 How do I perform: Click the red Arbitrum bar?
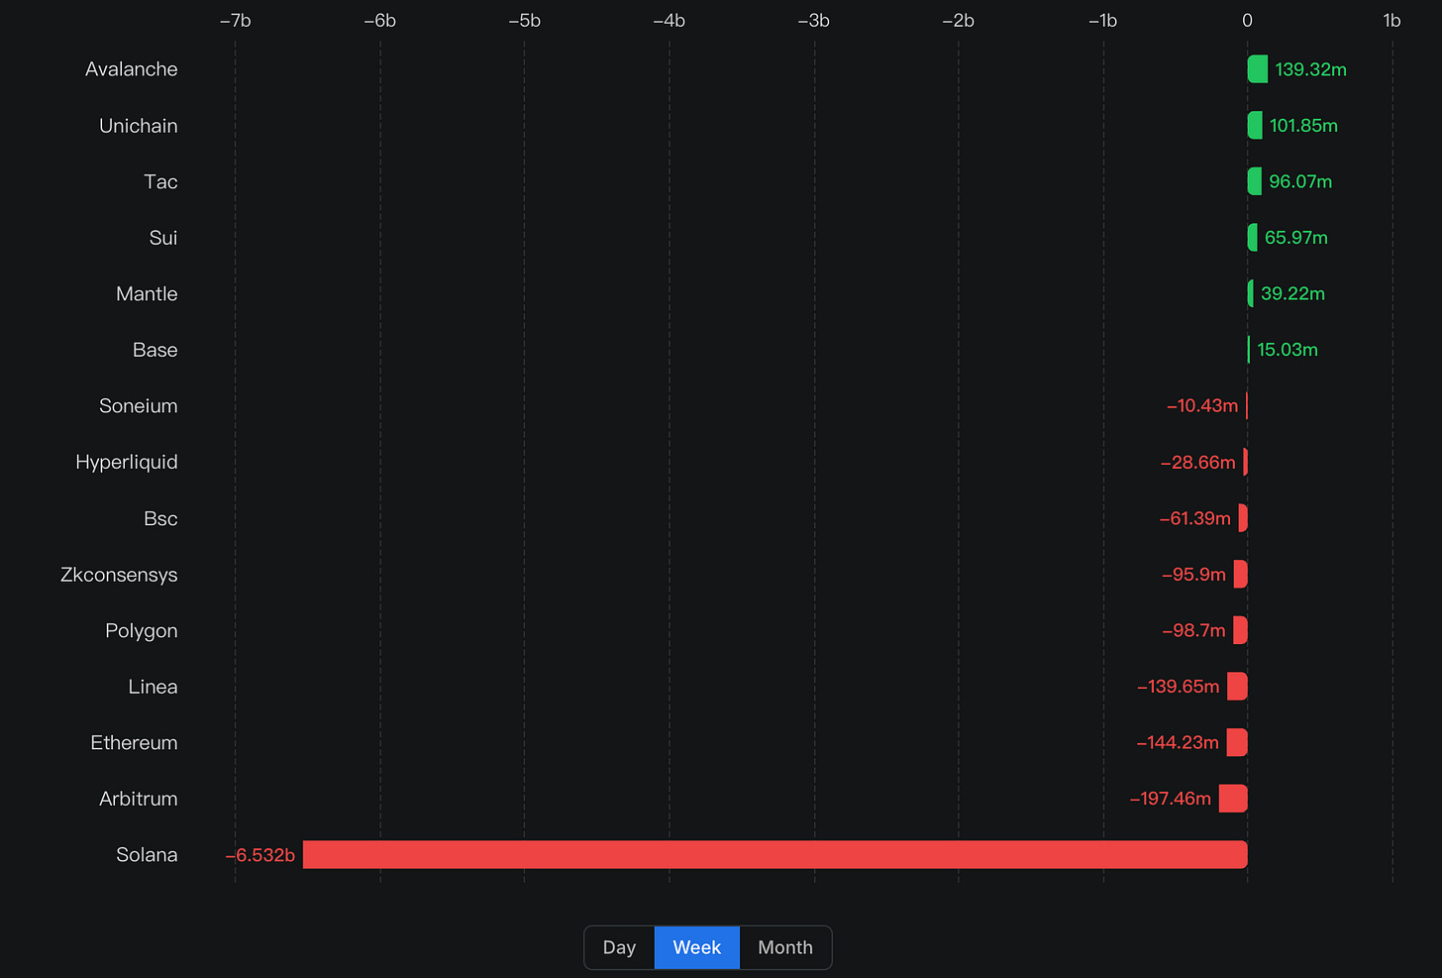coord(1233,799)
